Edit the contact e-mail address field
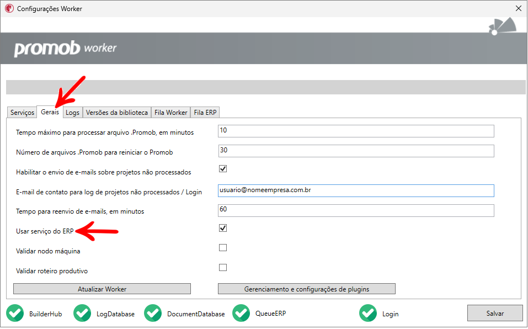 356,190
